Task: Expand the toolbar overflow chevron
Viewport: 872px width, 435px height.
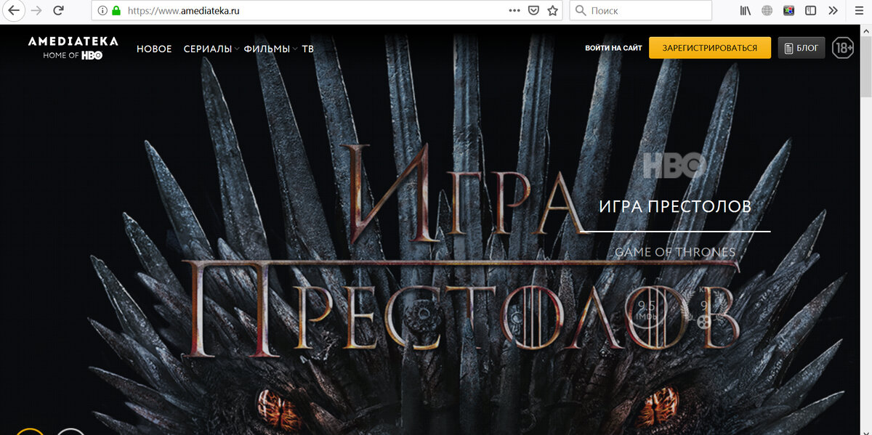Action: pos(833,11)
